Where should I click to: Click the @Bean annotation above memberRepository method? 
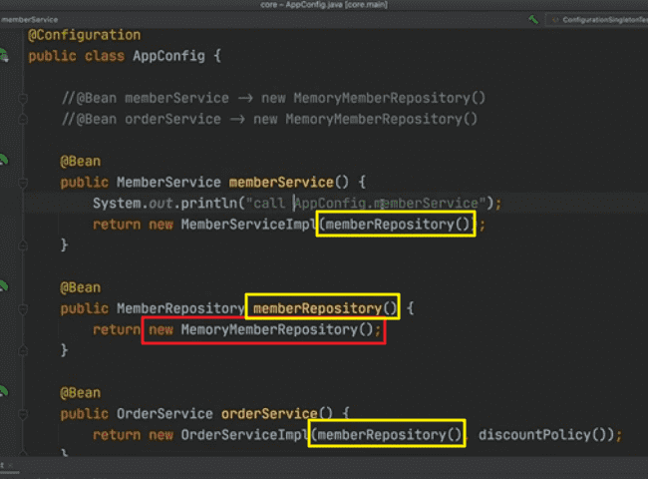(x=80, y=287)
